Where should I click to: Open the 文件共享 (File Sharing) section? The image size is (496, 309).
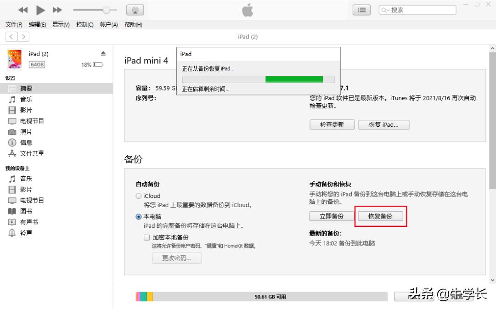click(x=30, y=153)
